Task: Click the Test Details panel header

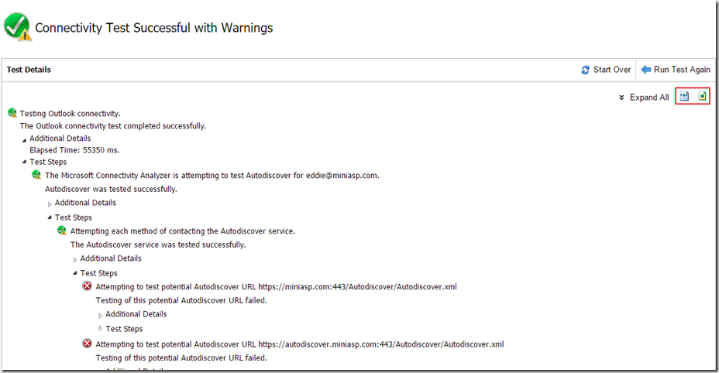Action: 29,70
